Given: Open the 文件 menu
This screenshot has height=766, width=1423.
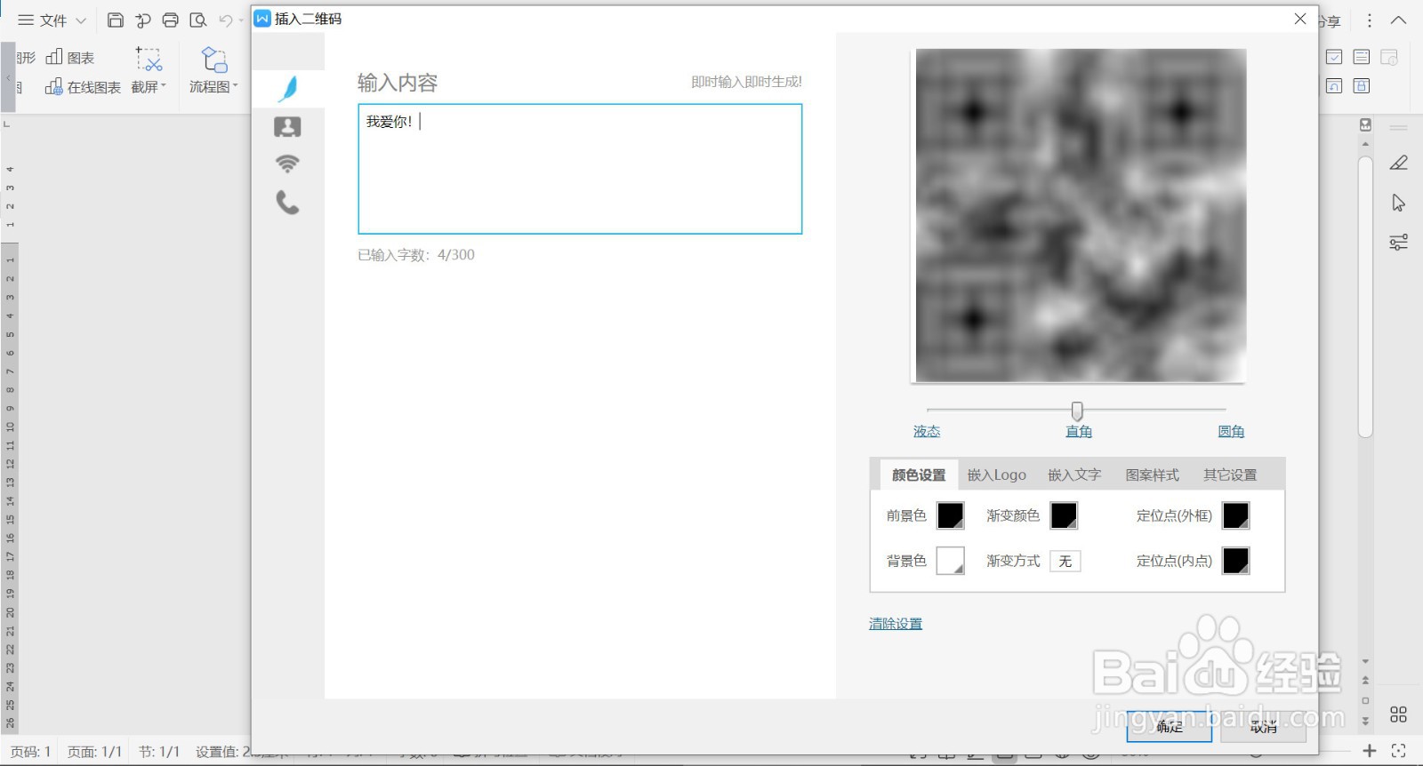Looking at the screenshot, I should (43, 20).
